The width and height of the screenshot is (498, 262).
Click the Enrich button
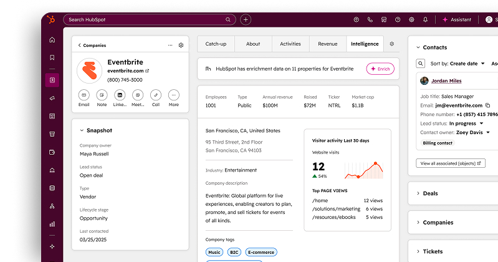coord(380,69)
